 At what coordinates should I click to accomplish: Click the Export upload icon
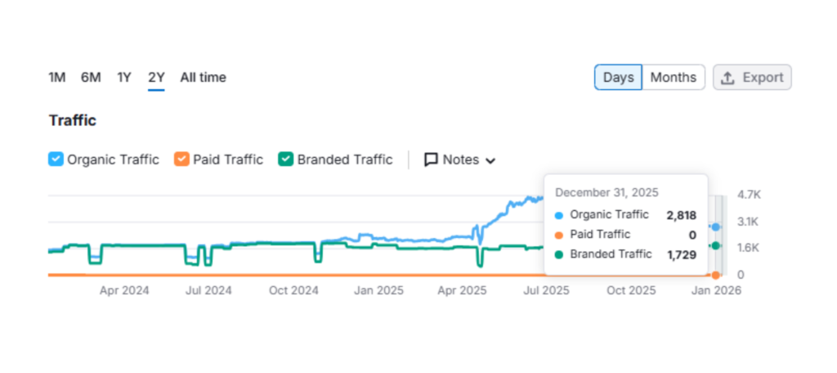(727, 78)
